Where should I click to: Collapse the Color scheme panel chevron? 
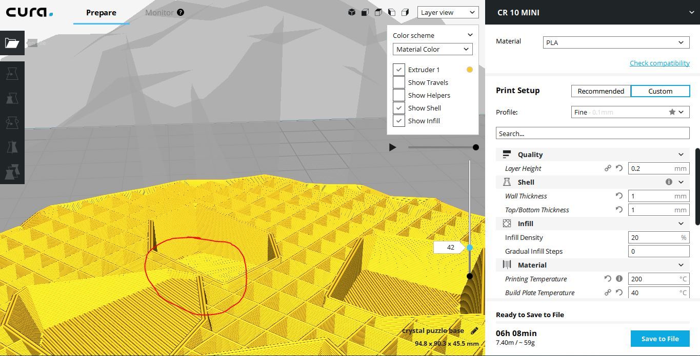[470, 35]
